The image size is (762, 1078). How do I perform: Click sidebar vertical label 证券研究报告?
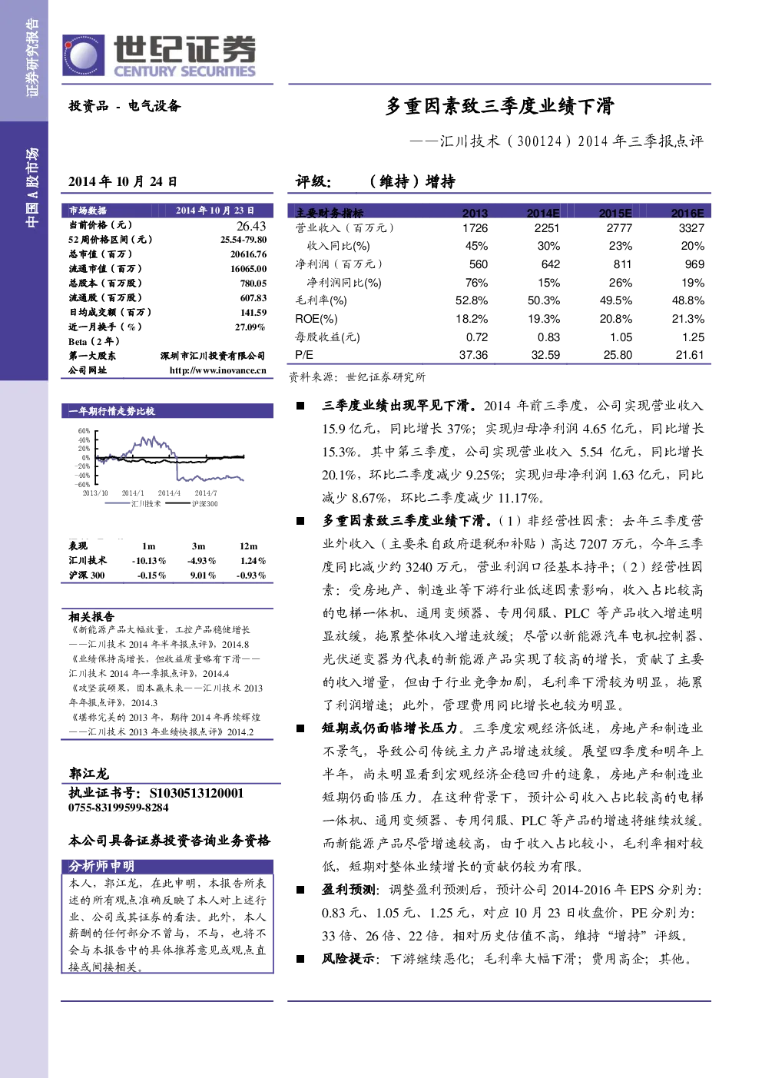point(31,58)
